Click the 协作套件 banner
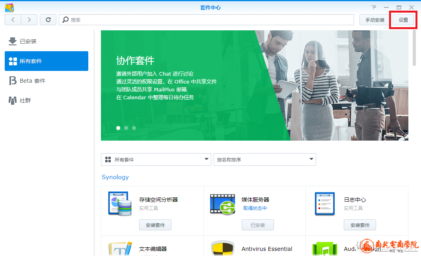The height and width of the screenshot is (256, 421). coord(255,85)
